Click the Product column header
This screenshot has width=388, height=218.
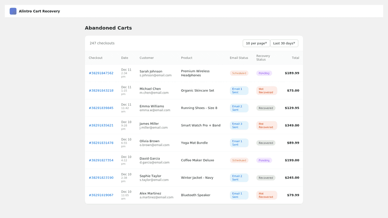187,58
